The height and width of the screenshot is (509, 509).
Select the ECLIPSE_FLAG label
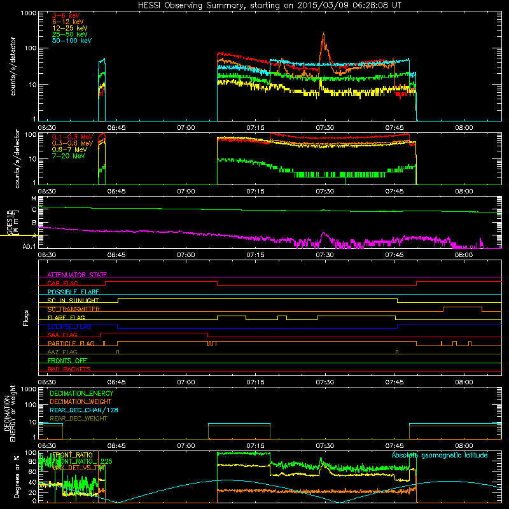pyautogui.click(x=69, y=326)
